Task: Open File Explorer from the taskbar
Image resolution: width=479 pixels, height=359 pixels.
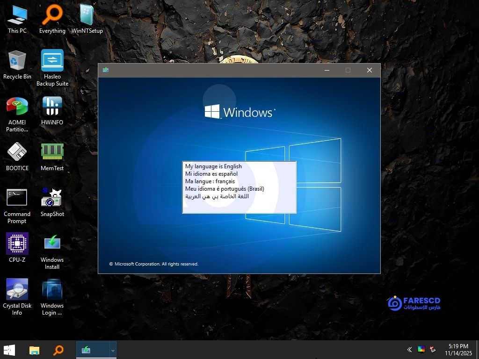Action: (34, 349)
